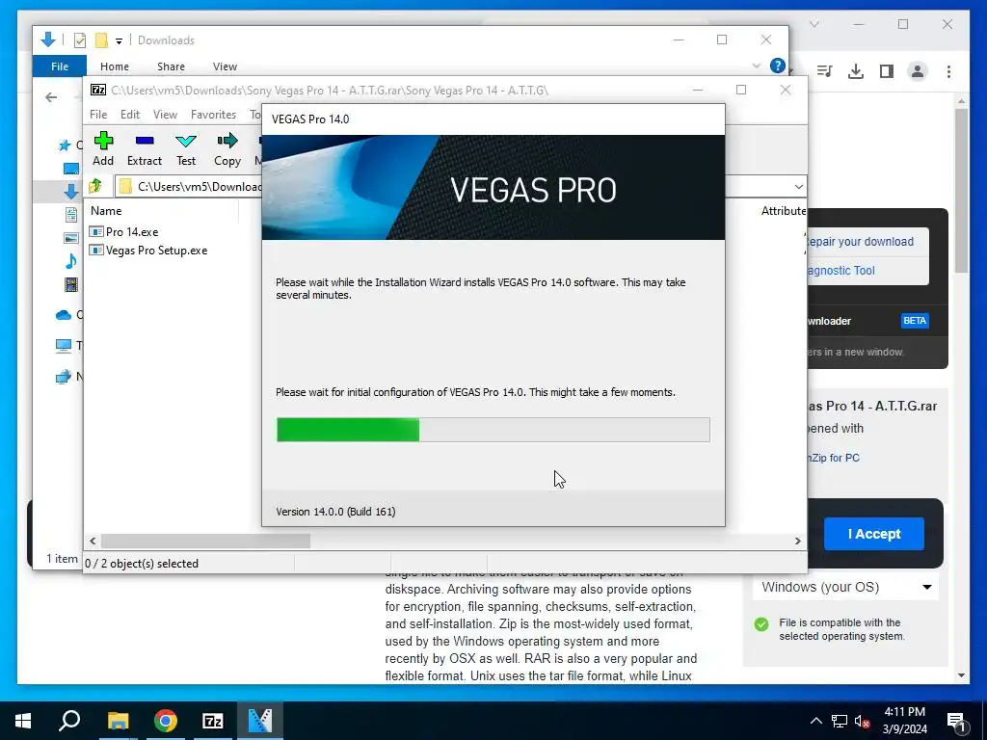The height and width of the screenshot is (740, 987).
Task: Click the Add button in 7-Zip toolbar
Action: 103,149
